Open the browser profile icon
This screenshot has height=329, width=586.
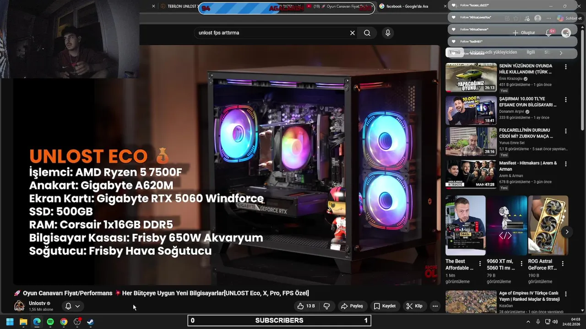[537, 18]
